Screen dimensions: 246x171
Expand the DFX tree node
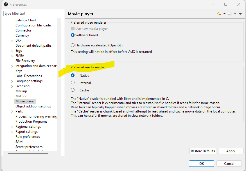pos(12,41)
